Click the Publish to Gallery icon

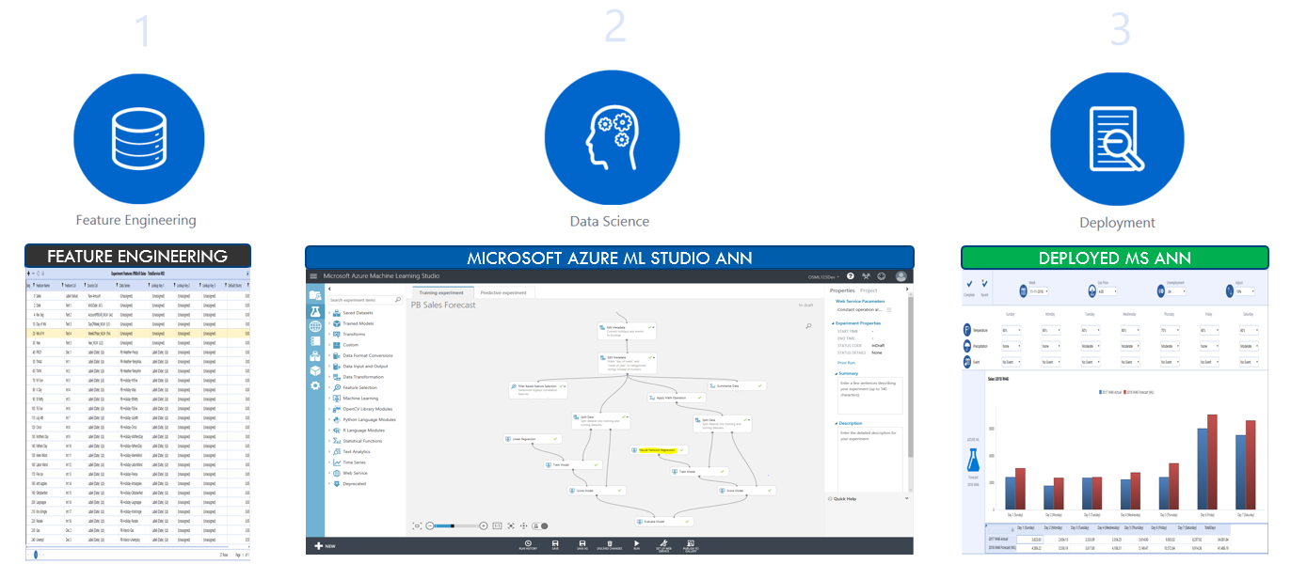tap(690, 543)
